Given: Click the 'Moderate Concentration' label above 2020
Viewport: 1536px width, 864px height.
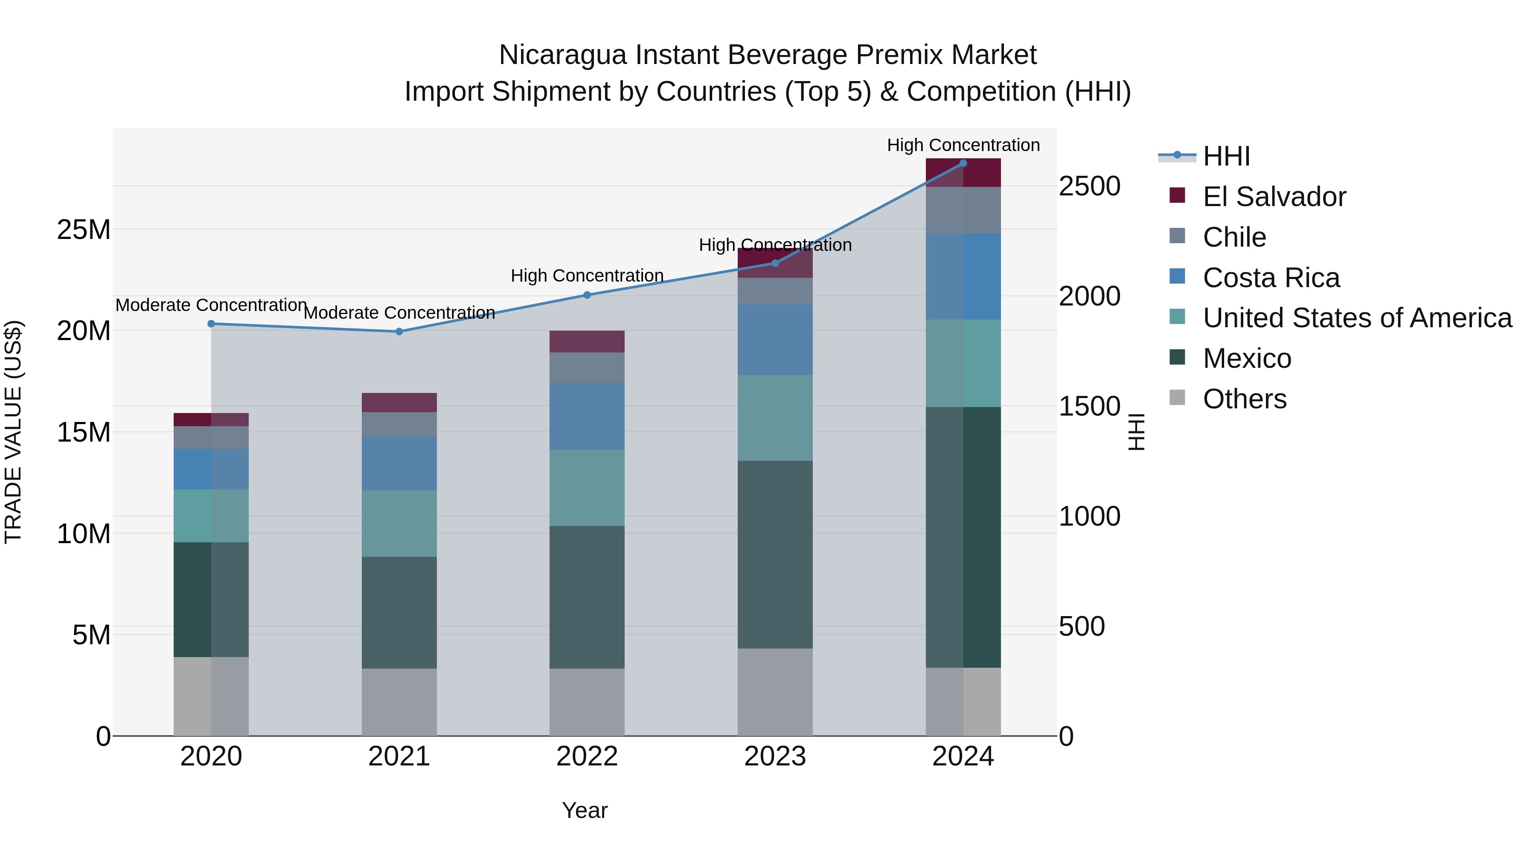Looking at the screenshot, I should [211, 305].
